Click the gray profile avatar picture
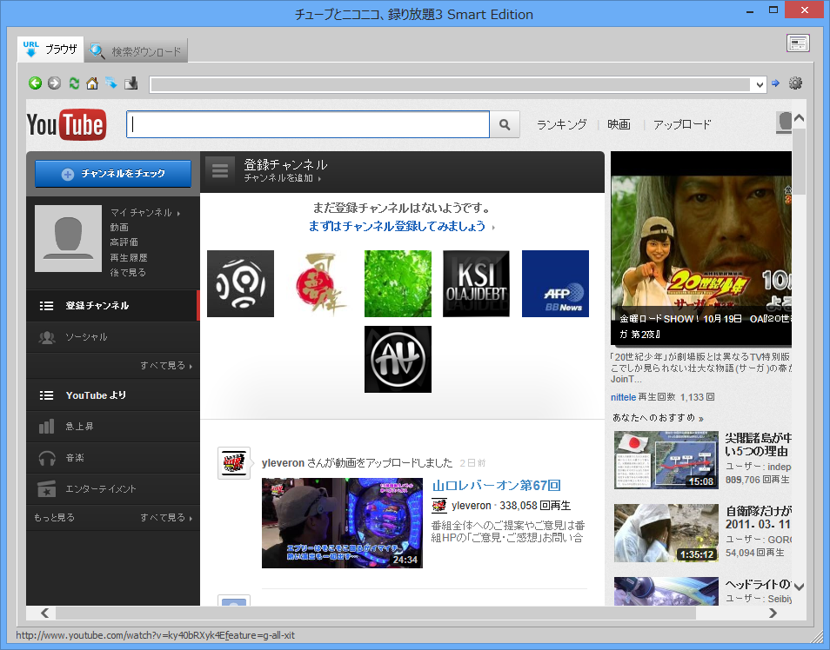Viewport: 830px width, 650px height. 68,238
